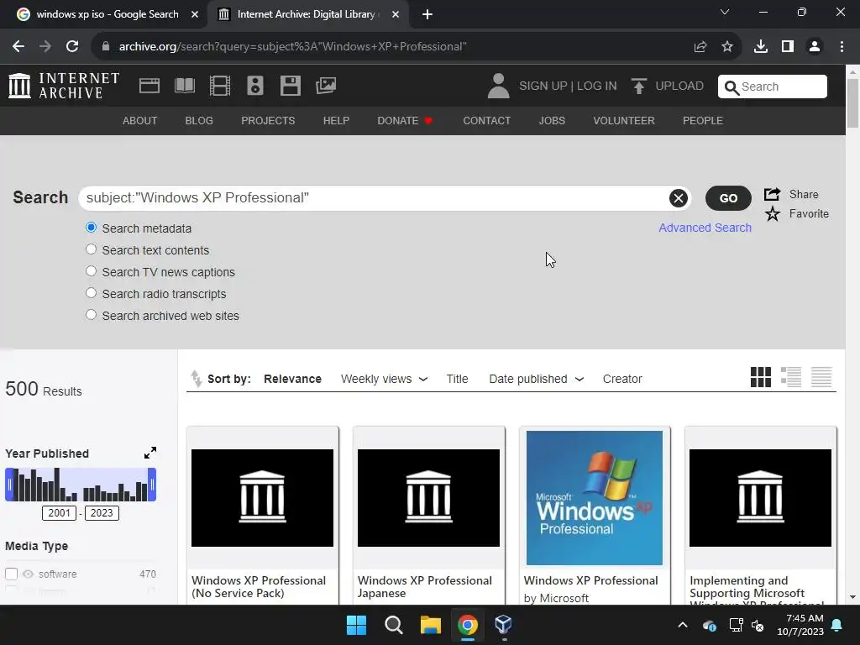860x645 pixels.
Task: Open the PROJECTS menu item
Action: [268, 121]
